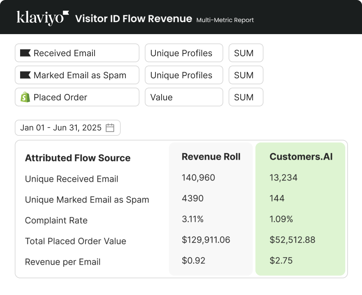Screen dimensions: 362x295
Task: Open the Value selector for Placed Order
Action: [x=184, y=97]
